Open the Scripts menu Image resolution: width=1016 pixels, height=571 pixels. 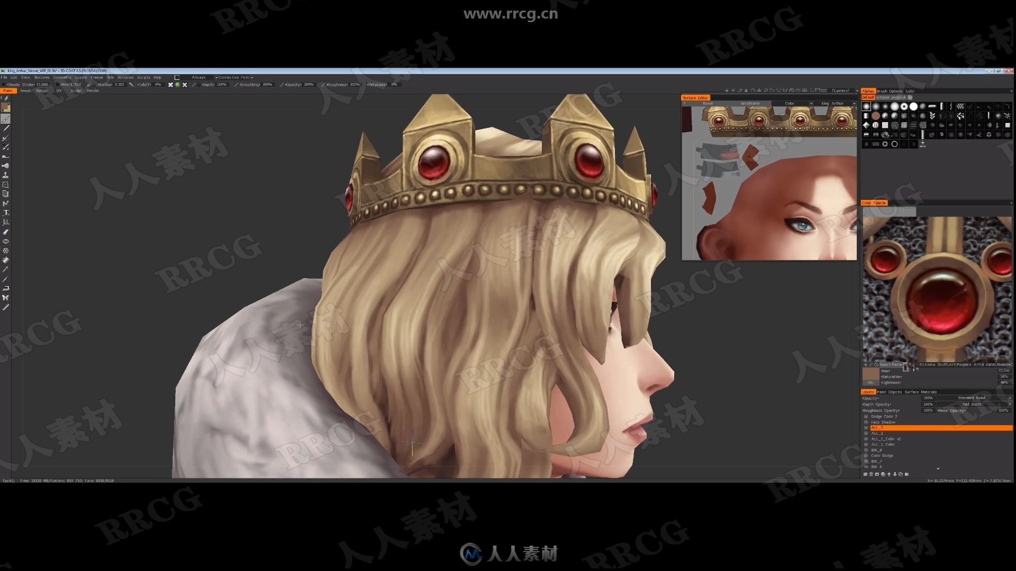click(x=143, y=77)
